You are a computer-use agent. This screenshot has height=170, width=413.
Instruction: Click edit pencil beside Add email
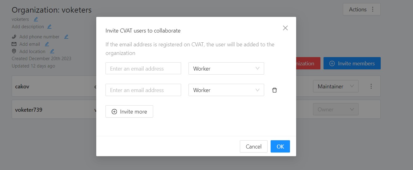coord(47,44)
